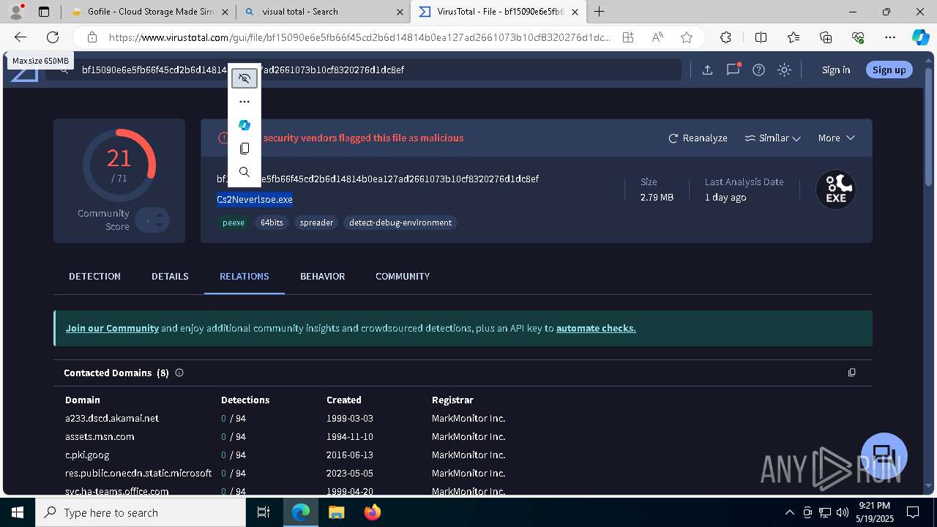Click the detect-debug-environment tag
This screenshot has height=527, width=937.
pos(400,223)
